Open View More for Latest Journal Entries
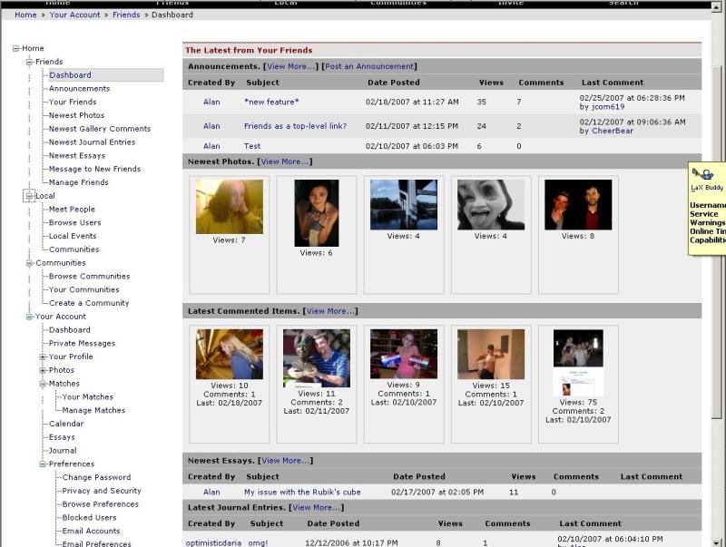The height and width of the screenshot is (547, 726). click(316, 507)
